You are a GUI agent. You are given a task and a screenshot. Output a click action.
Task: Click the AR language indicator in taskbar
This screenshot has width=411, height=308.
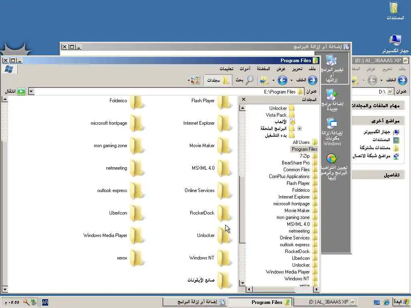(45, 302)
